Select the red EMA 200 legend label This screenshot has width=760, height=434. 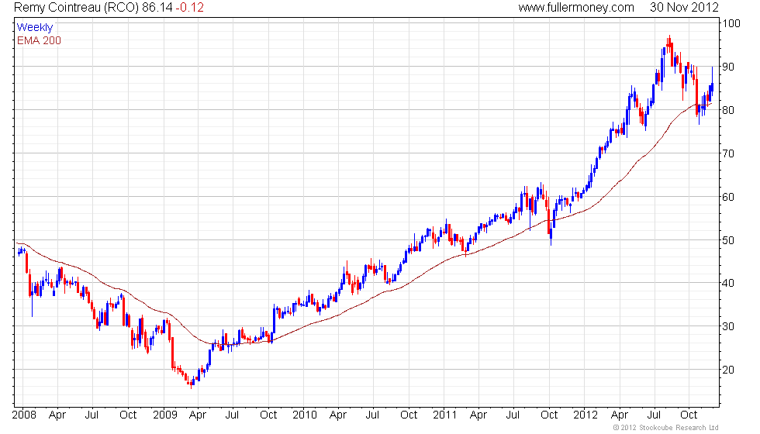coord(40,40)
